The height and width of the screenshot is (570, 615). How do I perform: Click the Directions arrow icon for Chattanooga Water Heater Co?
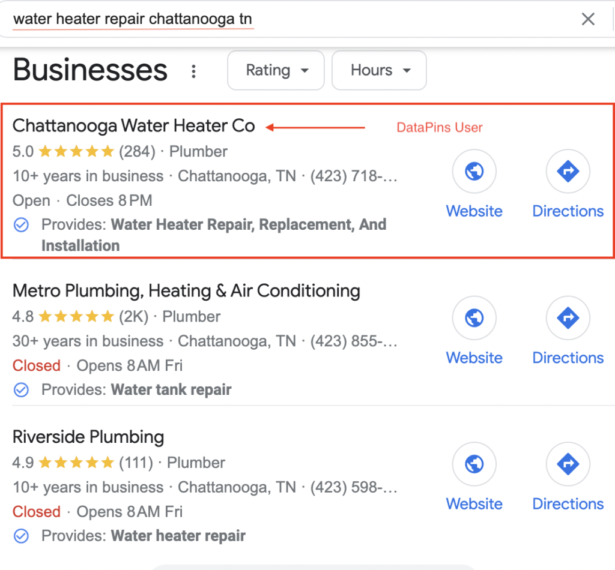click(568, 171)
